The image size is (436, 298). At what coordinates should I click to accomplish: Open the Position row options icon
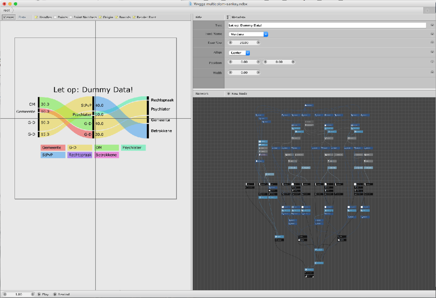click(432, 62)
